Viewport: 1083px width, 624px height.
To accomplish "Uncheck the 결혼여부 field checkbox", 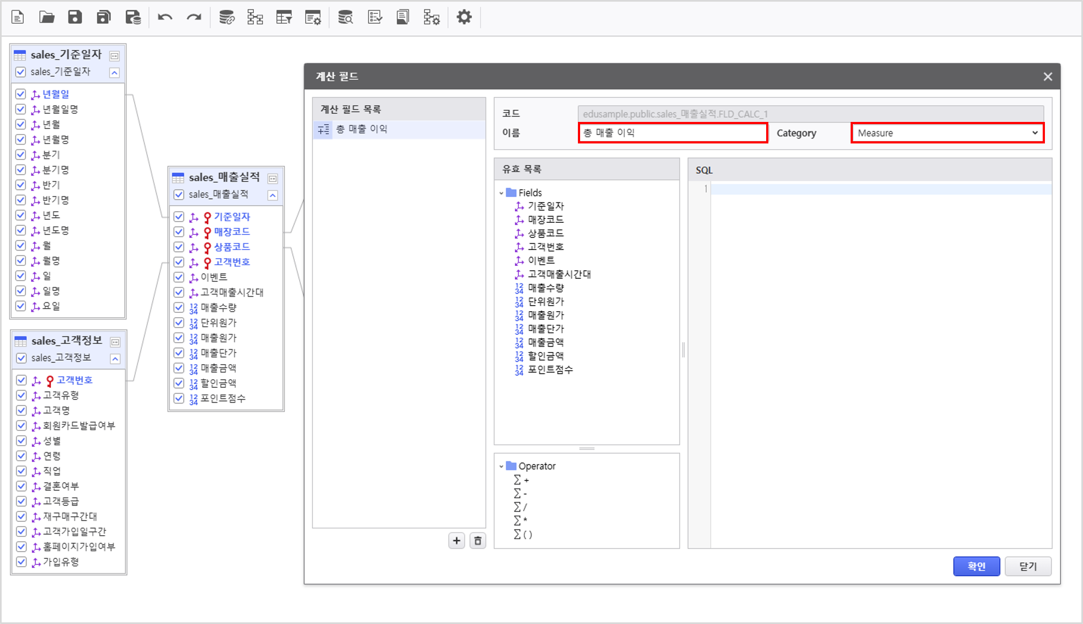I will coord(21,486).
